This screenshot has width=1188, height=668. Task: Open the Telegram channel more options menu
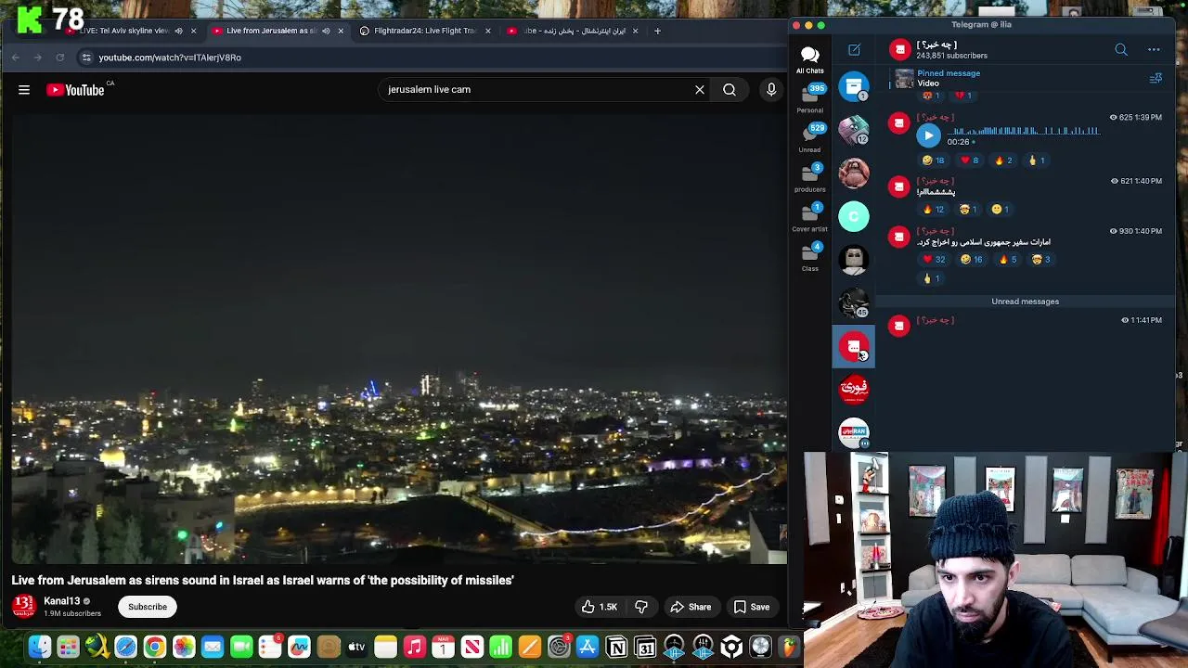pos(1154,49)
